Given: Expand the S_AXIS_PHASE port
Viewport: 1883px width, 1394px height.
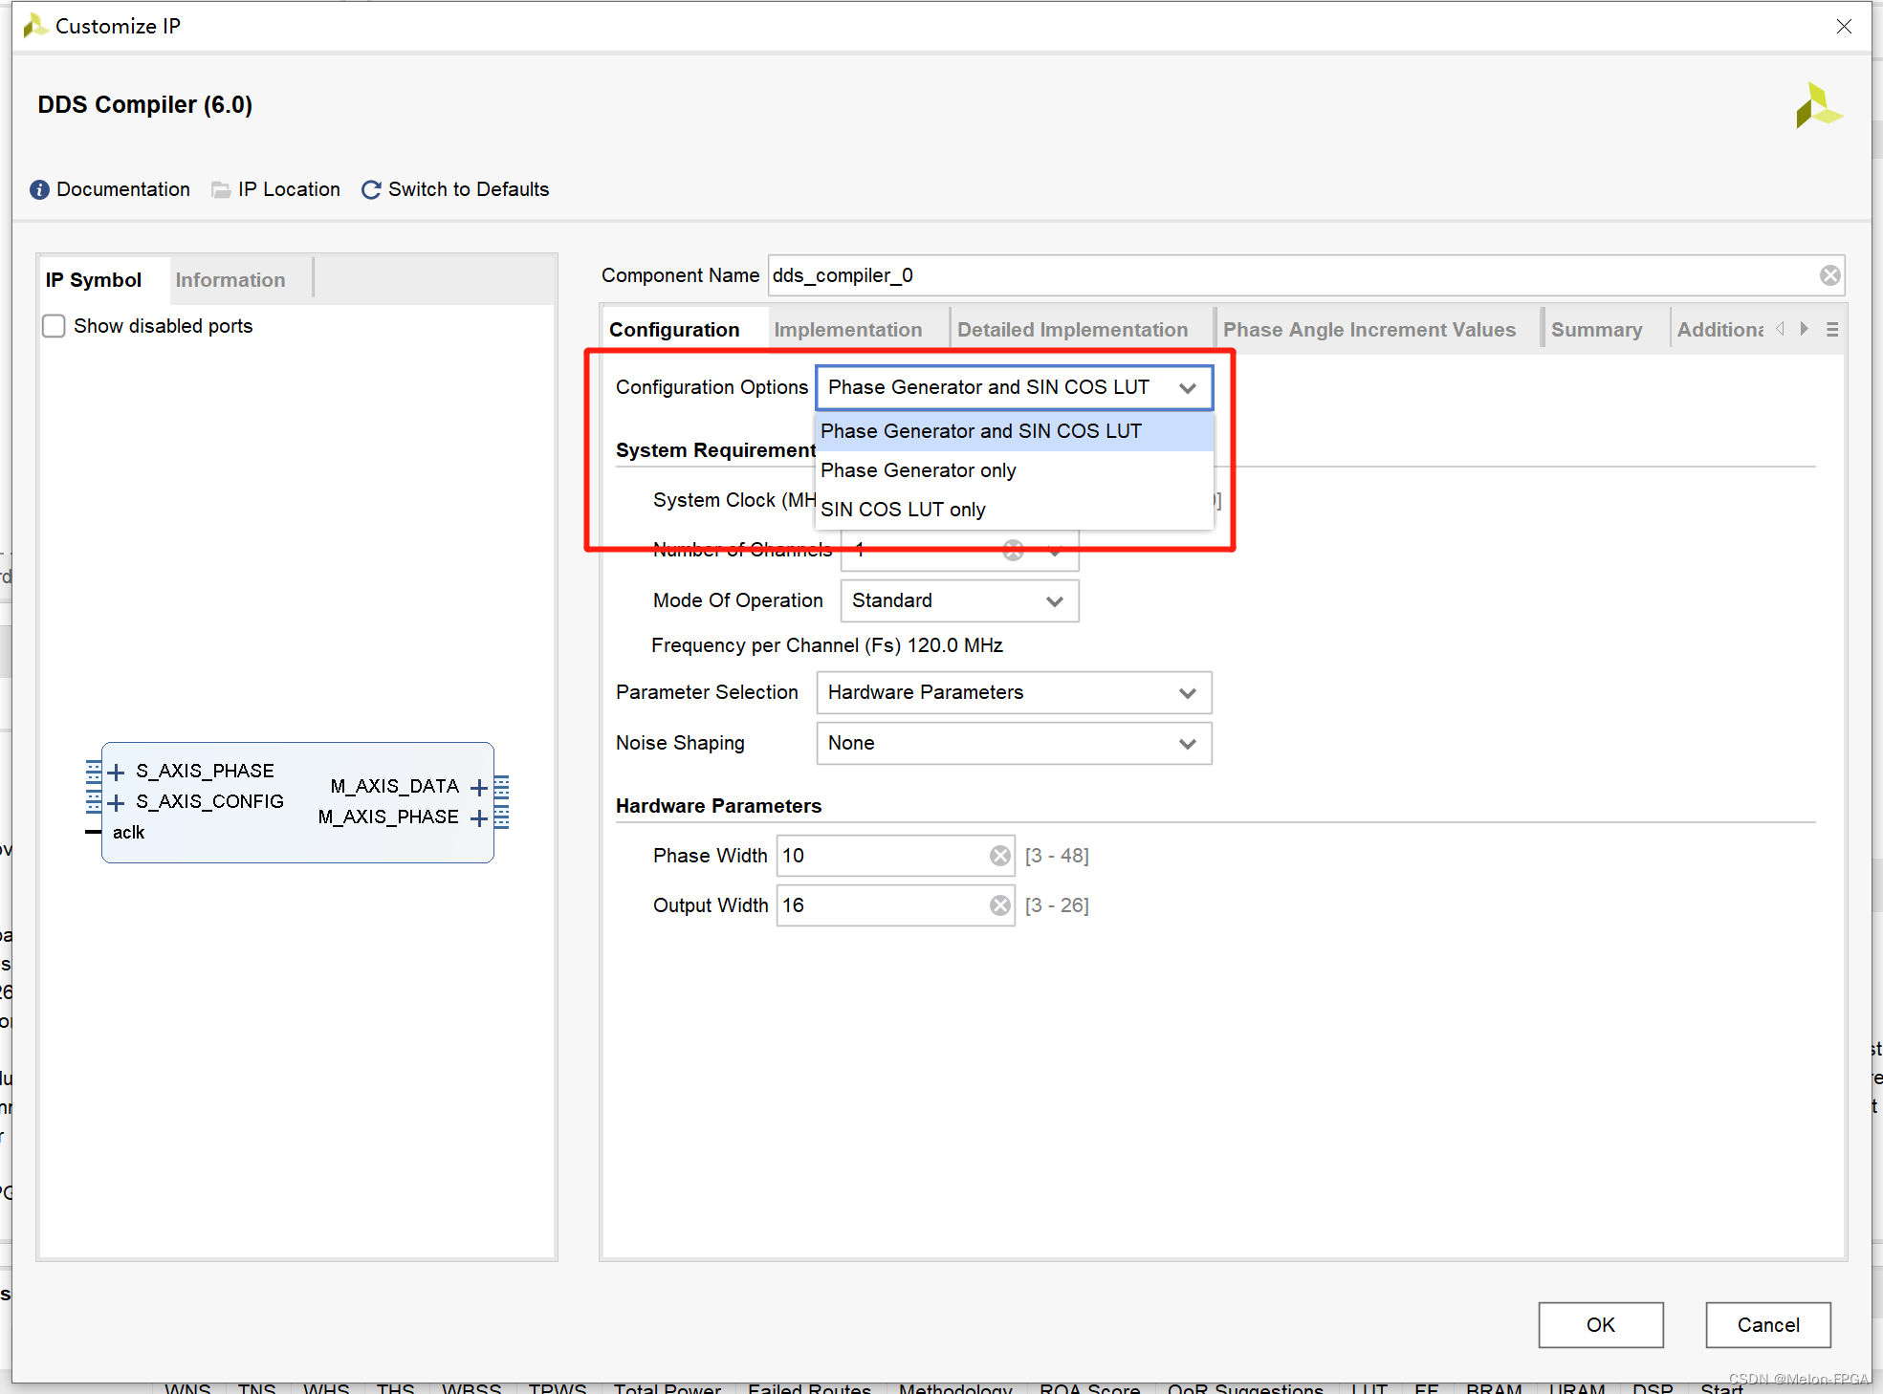Looking at the screenshot, I should 116,772.
